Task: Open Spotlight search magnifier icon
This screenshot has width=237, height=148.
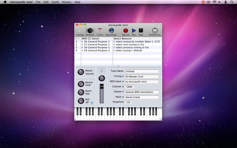Action: click(x=232, y=2)
